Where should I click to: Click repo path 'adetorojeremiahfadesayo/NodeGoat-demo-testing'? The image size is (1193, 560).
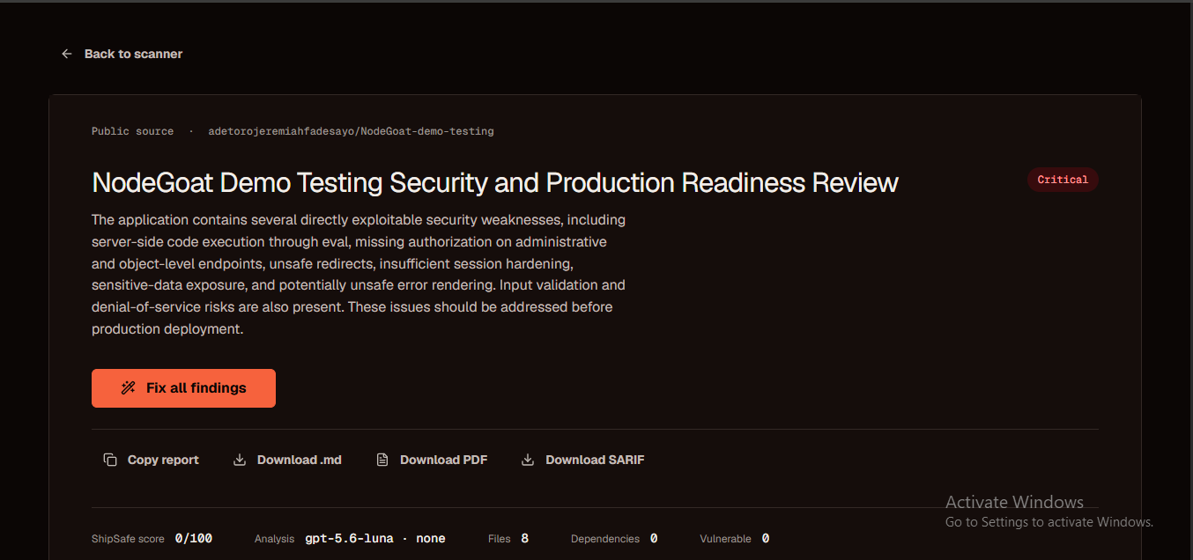pos(351,131)
